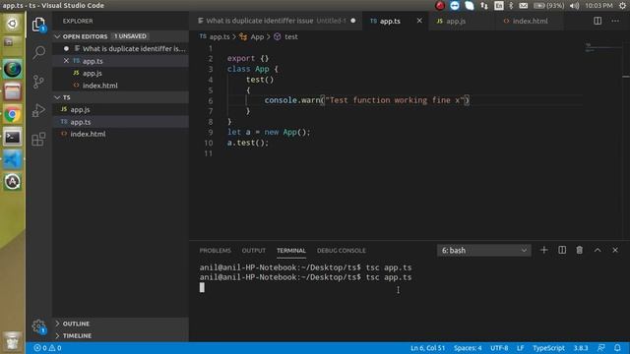This screenshot has height=354, width=630.
Task: Open app.js in the TS folder tree
Action: pyautogui.click(x=120, y=109)
